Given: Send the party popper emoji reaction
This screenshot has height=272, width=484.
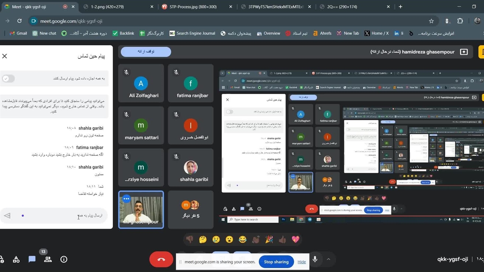Looking at the screenshot, I should (269, 239).
